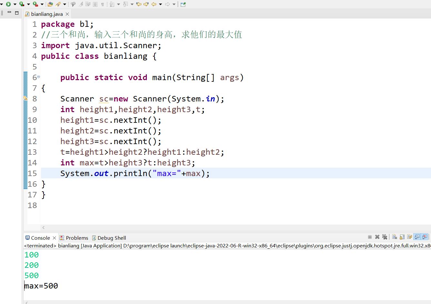Maximize the left side panel
This screenshot has width=431, height=304.
pos(17,13)
